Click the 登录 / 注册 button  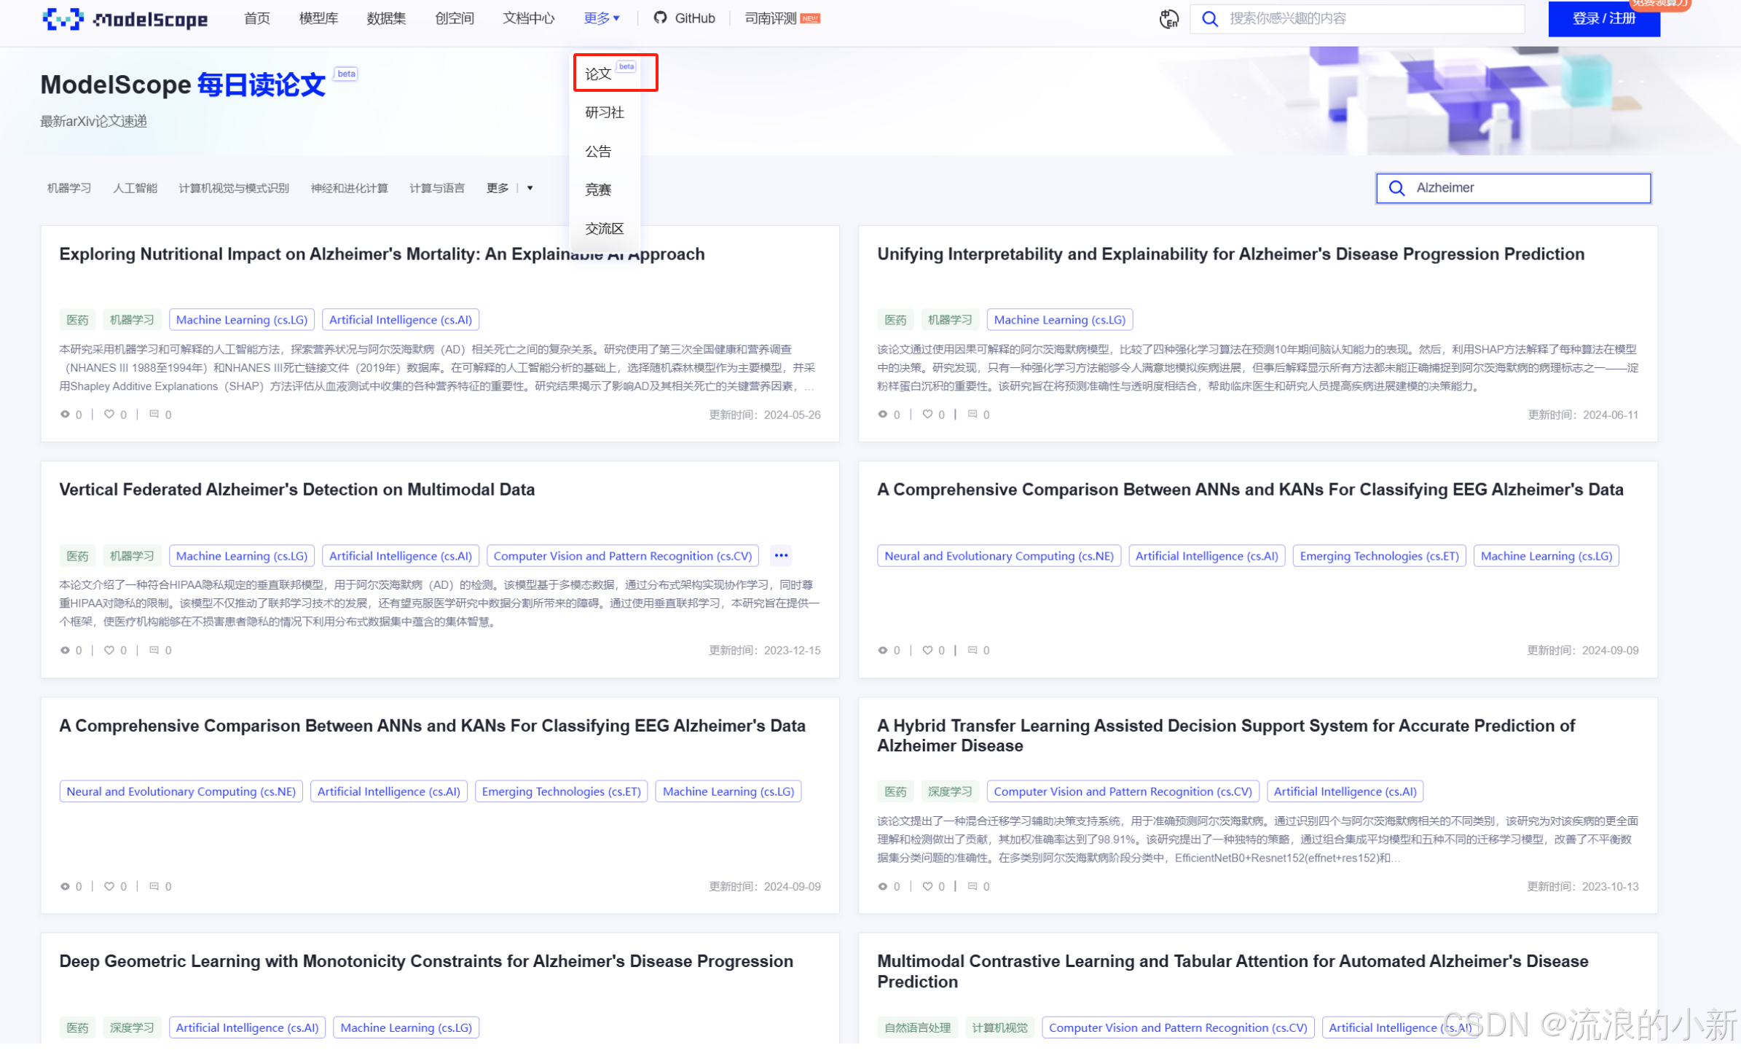1603,19
